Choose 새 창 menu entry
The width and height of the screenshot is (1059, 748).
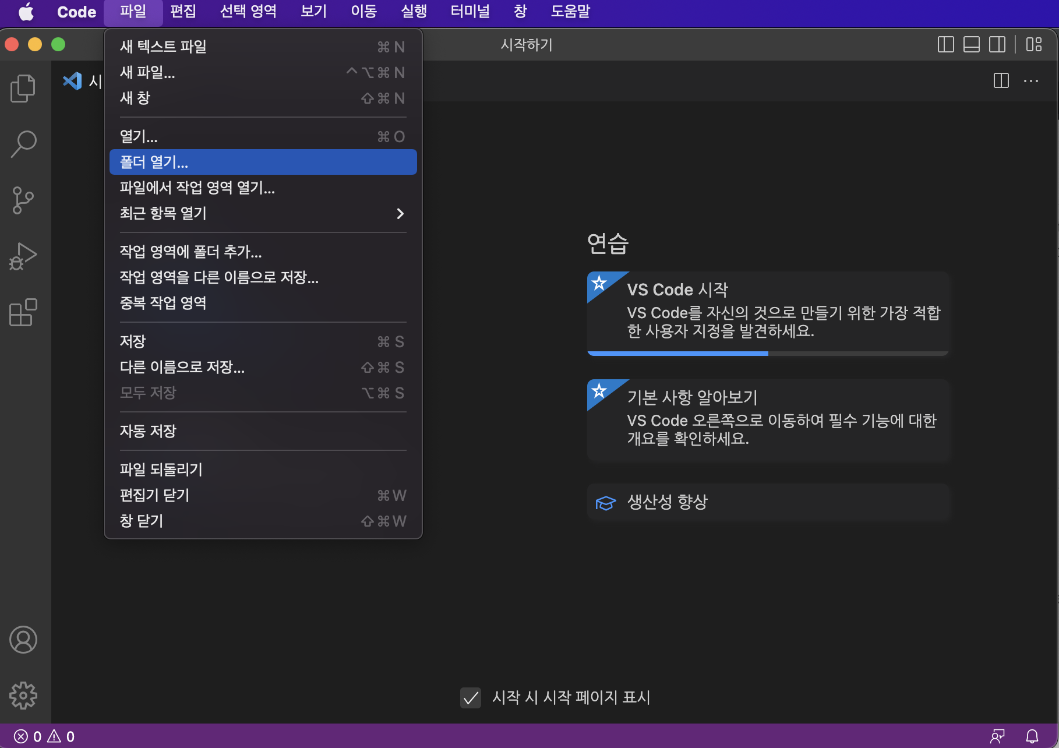tap(263, 98)
